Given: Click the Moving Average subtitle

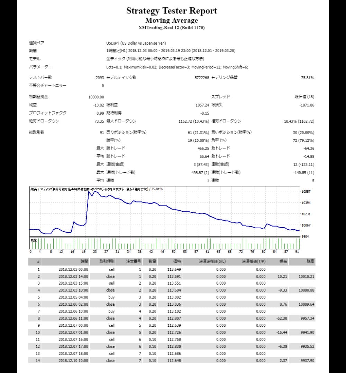Looking at the screenshot, I should coord(171,20).
